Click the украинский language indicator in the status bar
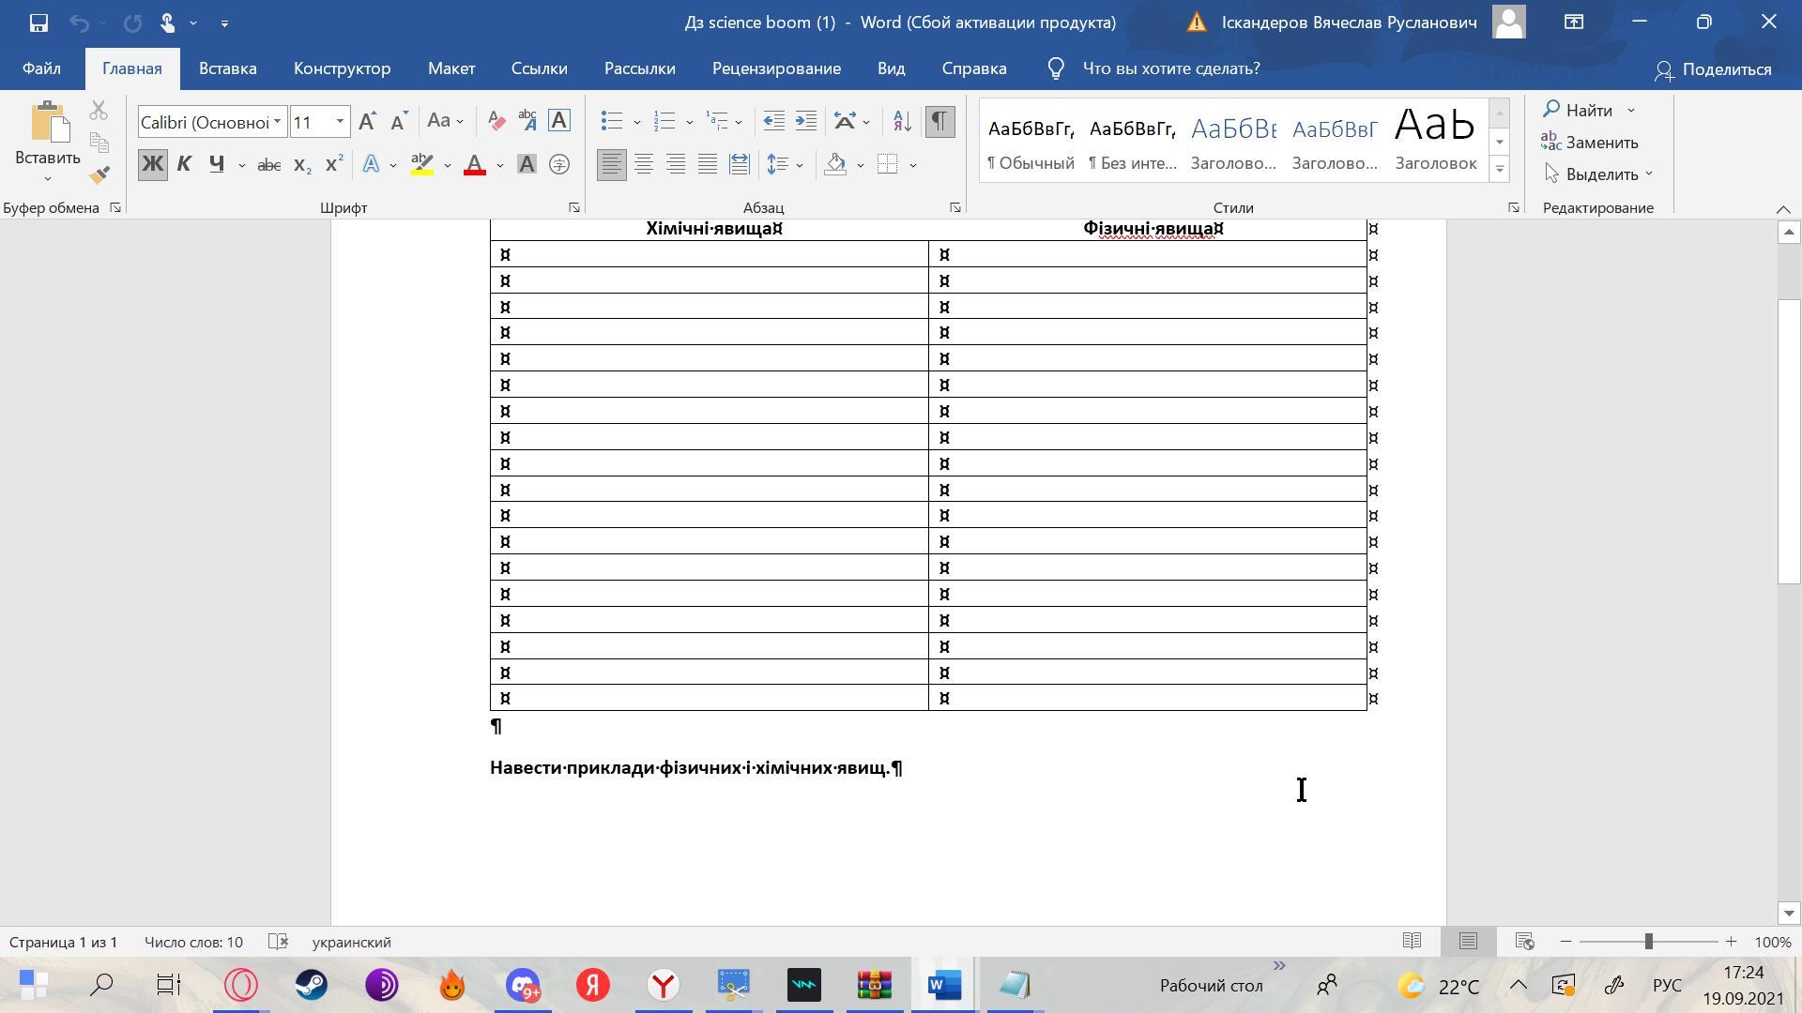The height and width of the screenshot is (1013, 1802). point(351,942)
